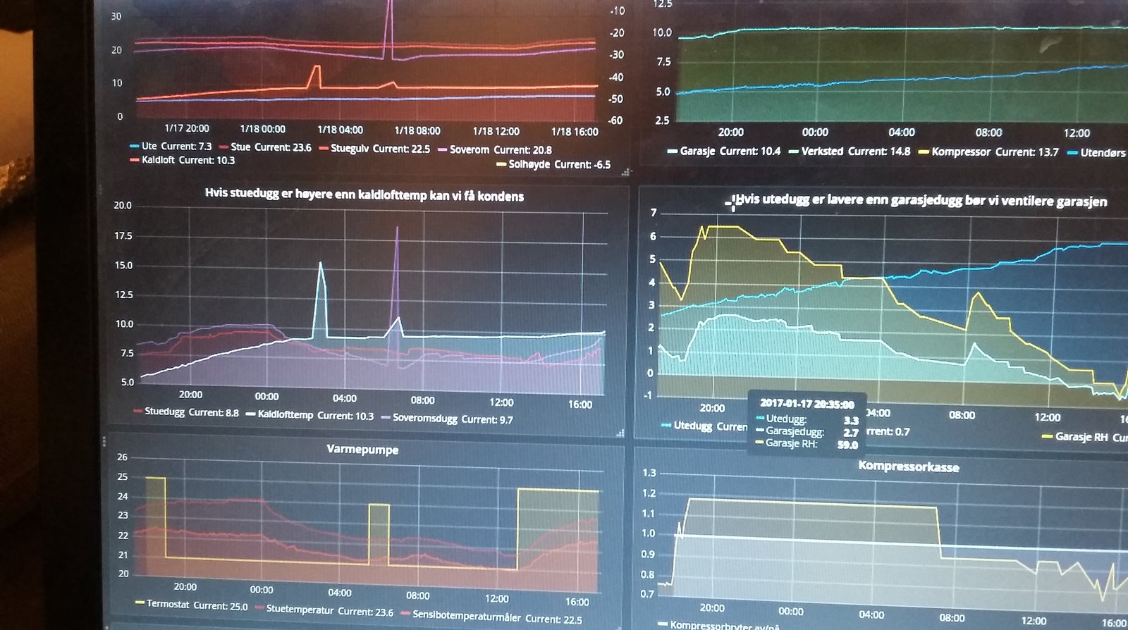Click the Stuedugg legend color line
Viewport: 1128px width, 630px height.
click(x=137, y=411)
